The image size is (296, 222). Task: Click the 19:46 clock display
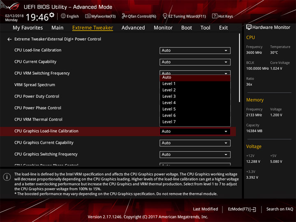tap(37, 17)
